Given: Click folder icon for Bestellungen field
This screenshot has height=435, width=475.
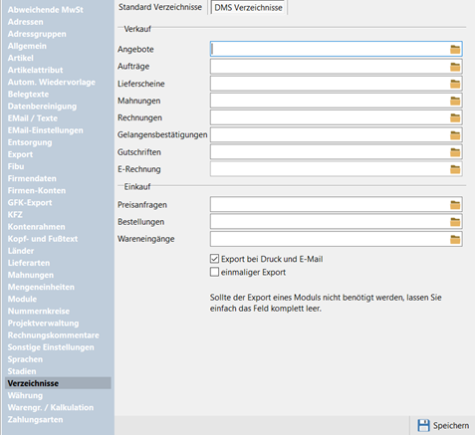Looking at the screenshot, I should coord(455,222).
